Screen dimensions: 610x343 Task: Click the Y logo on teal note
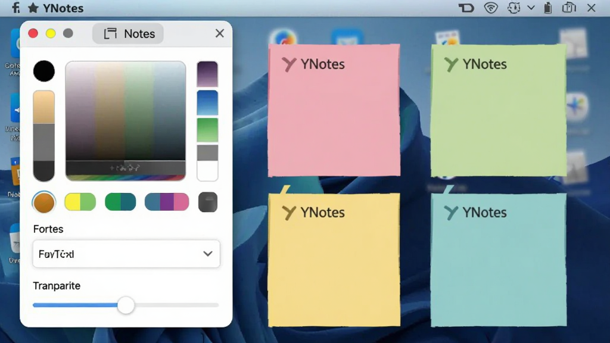tap(452, 213)
